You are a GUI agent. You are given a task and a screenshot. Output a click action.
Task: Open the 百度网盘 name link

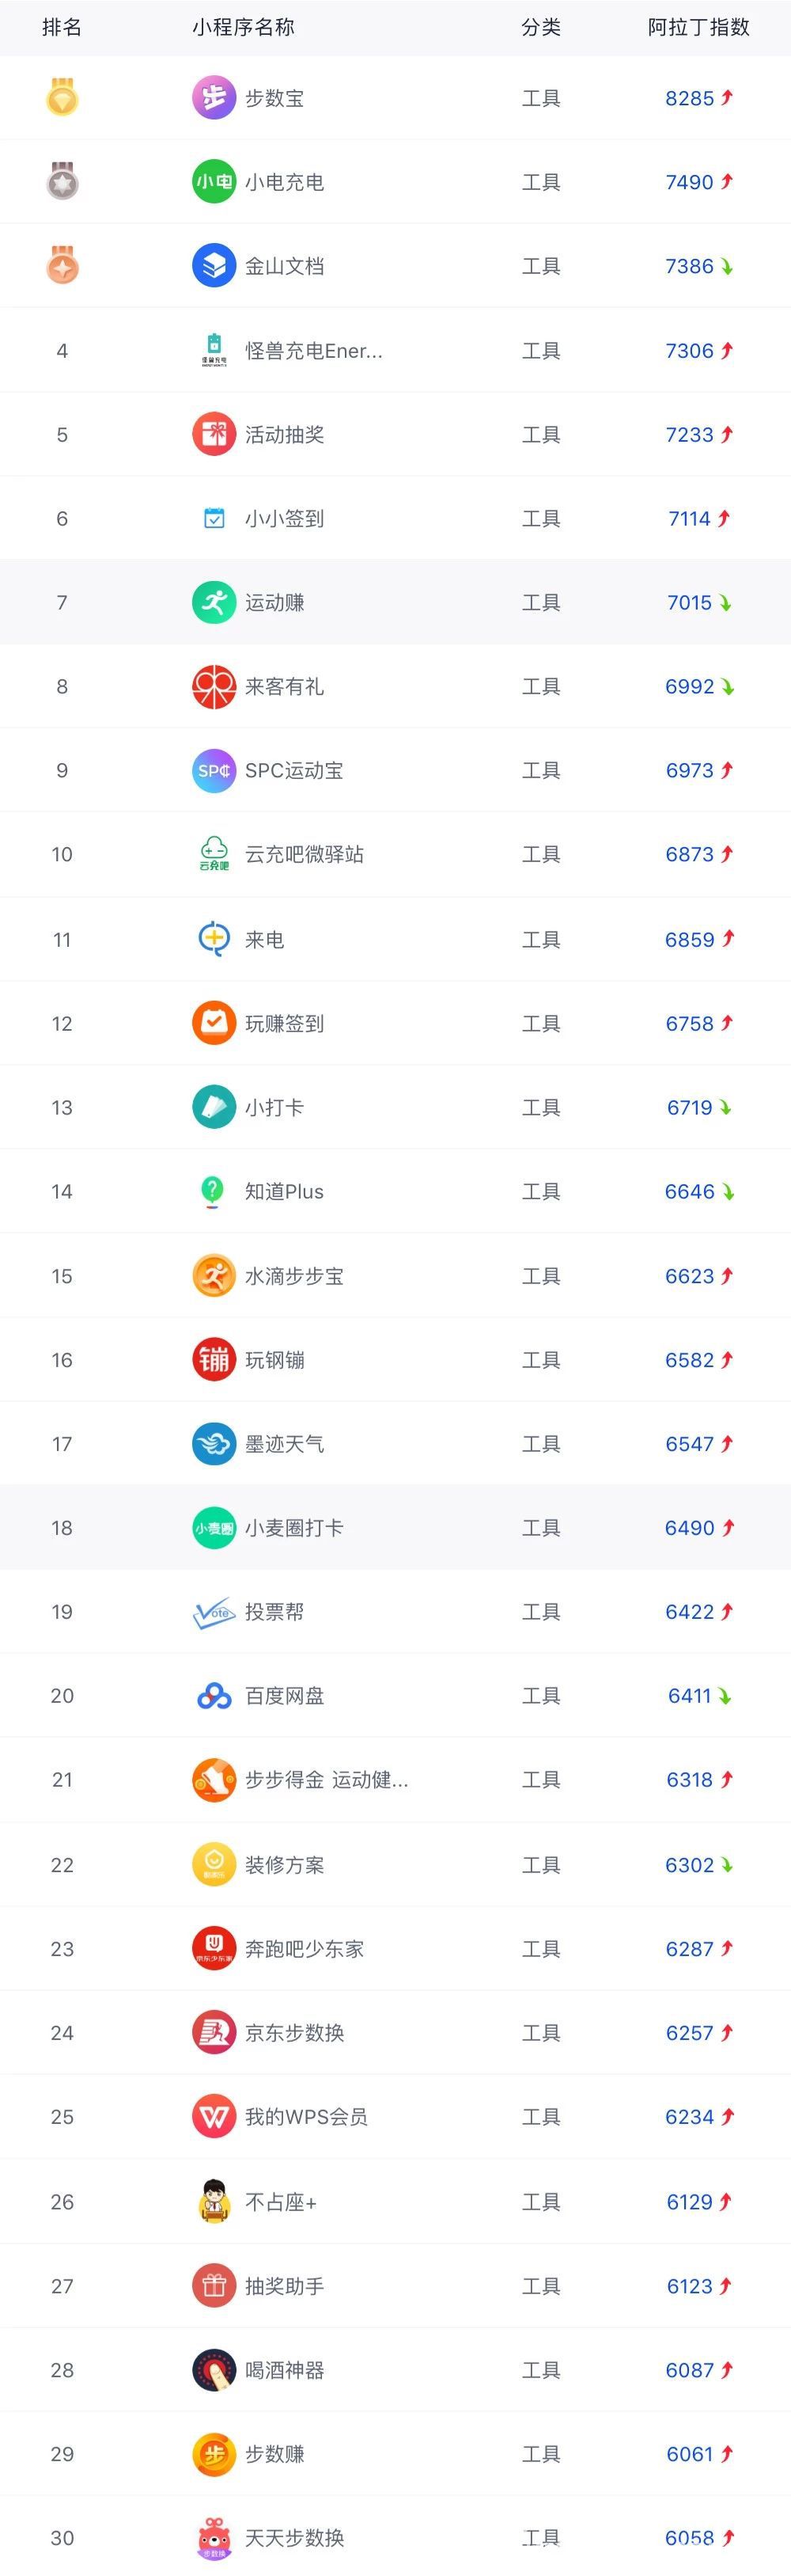tap(285, 1696)
